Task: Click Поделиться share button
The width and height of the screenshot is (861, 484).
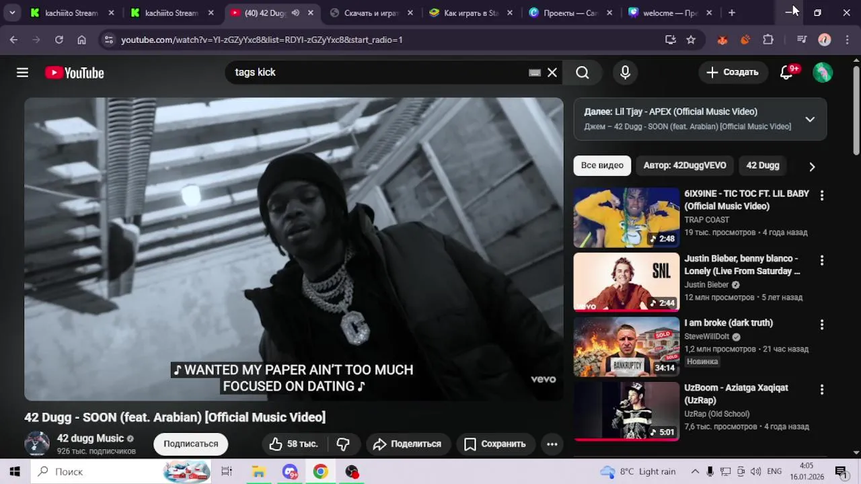Action: [408, 444]
